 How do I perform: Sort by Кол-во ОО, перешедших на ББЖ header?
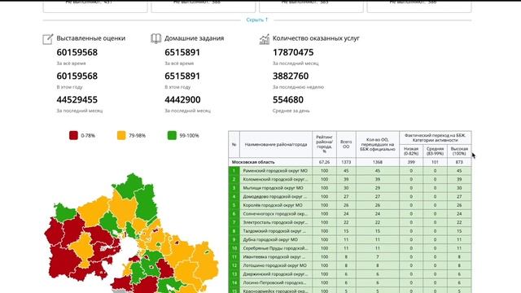coord(378,145)
